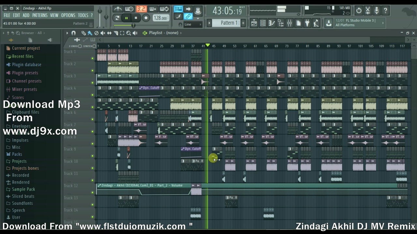
Task: Click the microphone one-click recording icon
Action: tap(376, 10)
